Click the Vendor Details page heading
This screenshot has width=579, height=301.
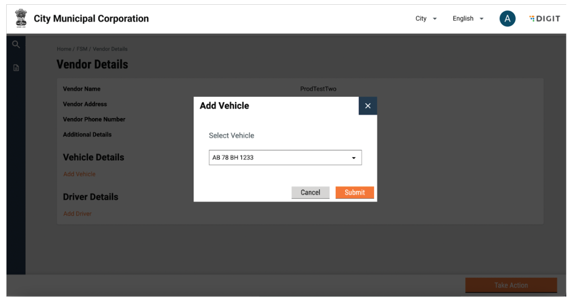92,64
